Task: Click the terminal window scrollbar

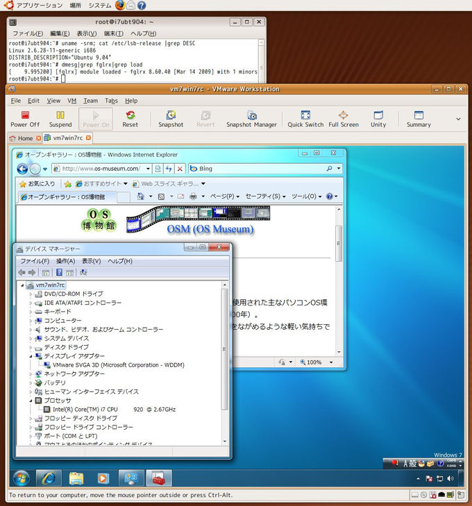Action: [261, 60]
